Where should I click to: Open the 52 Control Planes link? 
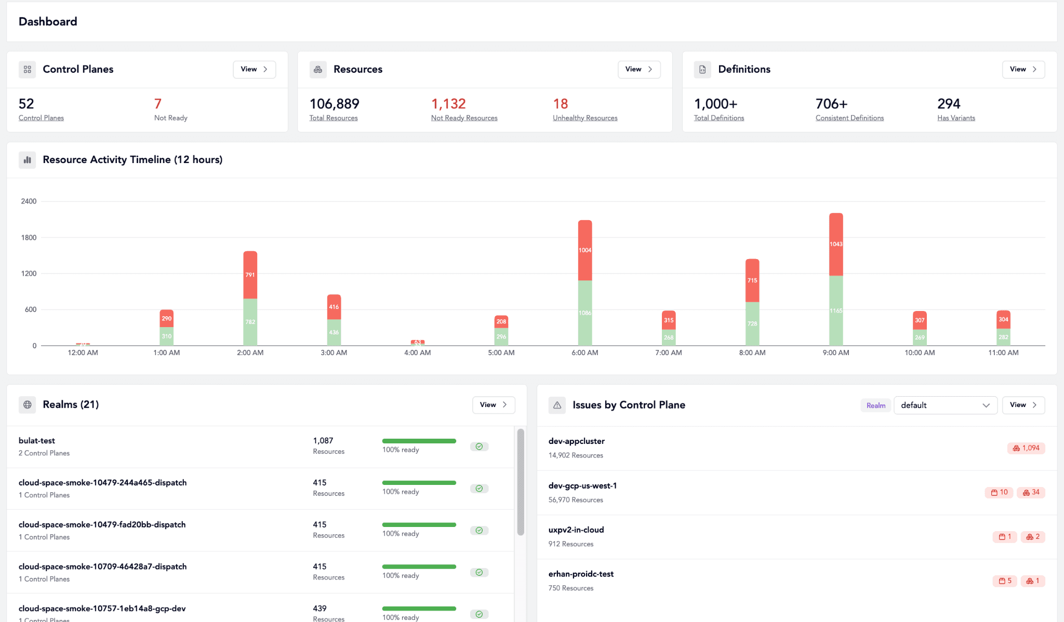tap(41, 118)
